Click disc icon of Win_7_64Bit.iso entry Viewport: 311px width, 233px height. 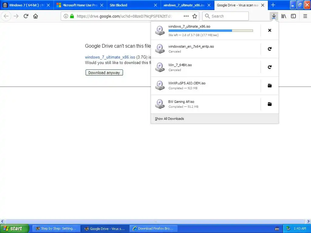pyautogui.click(x=160, y=67)
